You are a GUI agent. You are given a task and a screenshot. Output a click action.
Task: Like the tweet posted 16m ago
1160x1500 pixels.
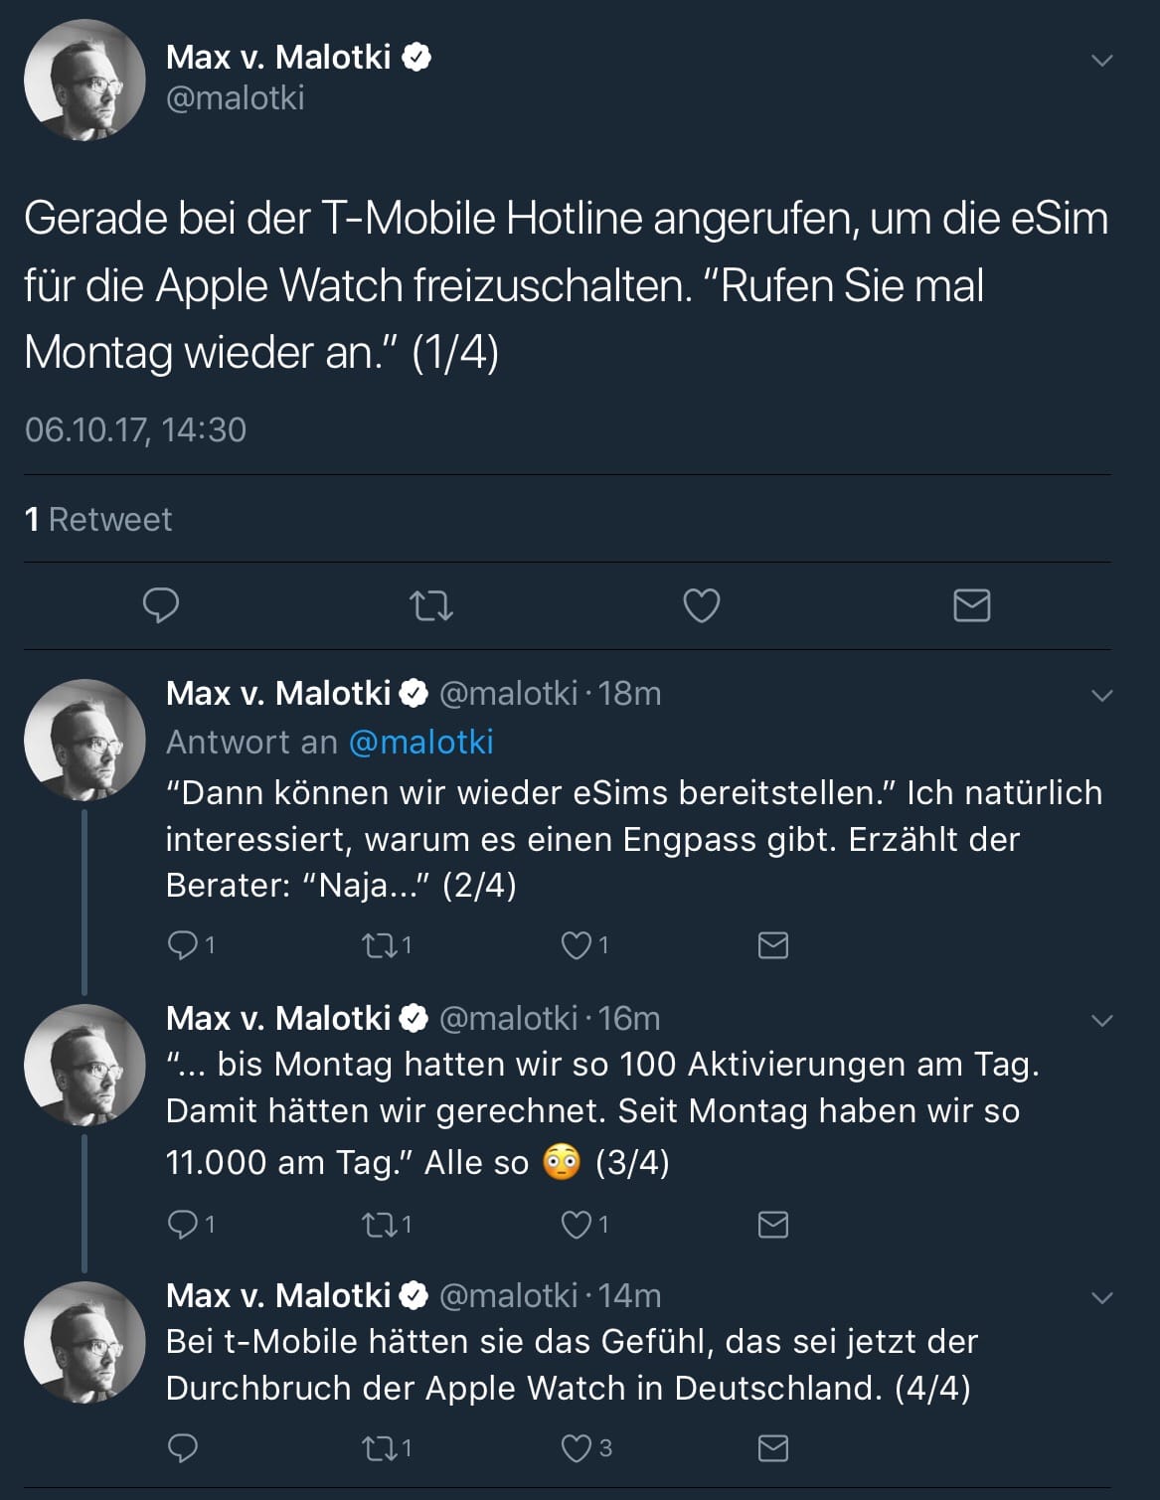(578, 1225)
